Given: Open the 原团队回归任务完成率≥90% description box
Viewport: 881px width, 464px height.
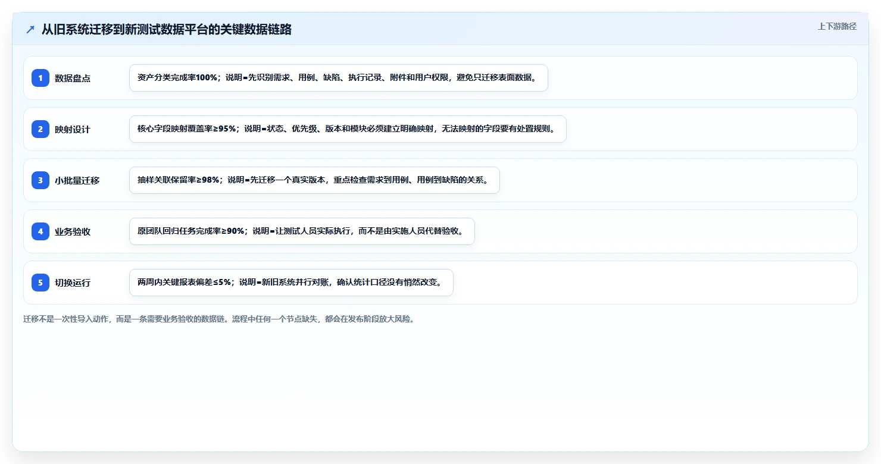Looking at the screenshot, I should (302, 231).
